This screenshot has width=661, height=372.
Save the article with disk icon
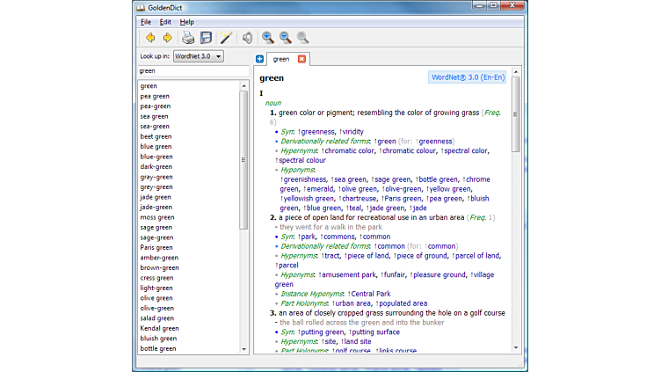click(206, 38)
